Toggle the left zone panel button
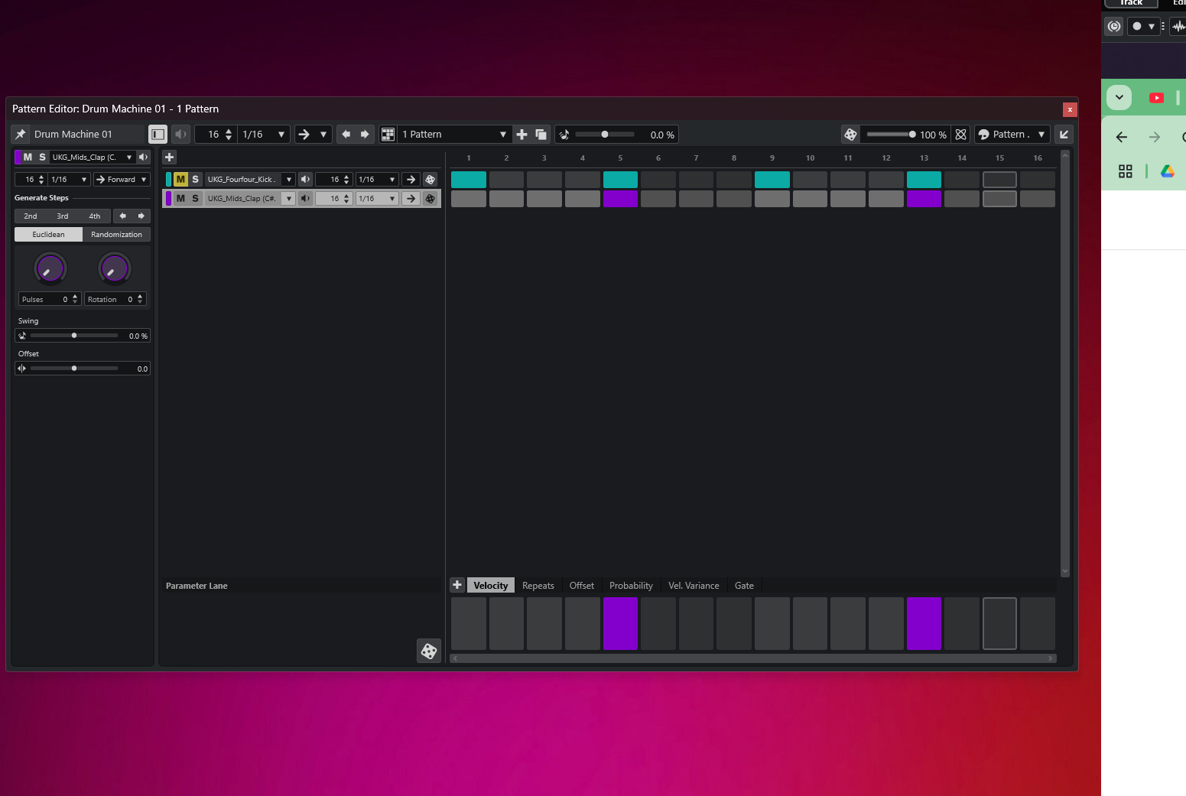The image size is (1186, 796). coord(158,135)
